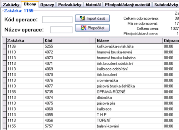This screenshot has width=179, height=130.
Task: Sort by the Název column header
Action: pyautogui.click(x=129, y=41)
